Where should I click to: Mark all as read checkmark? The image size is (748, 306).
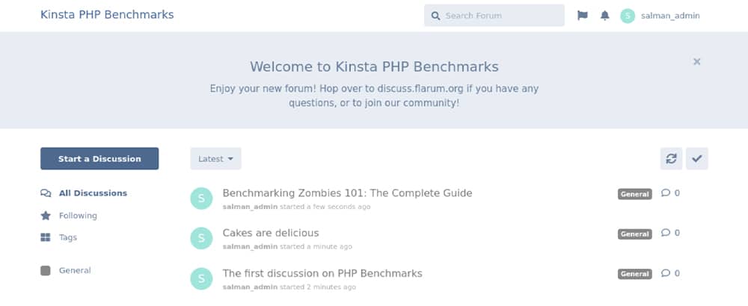697,158
